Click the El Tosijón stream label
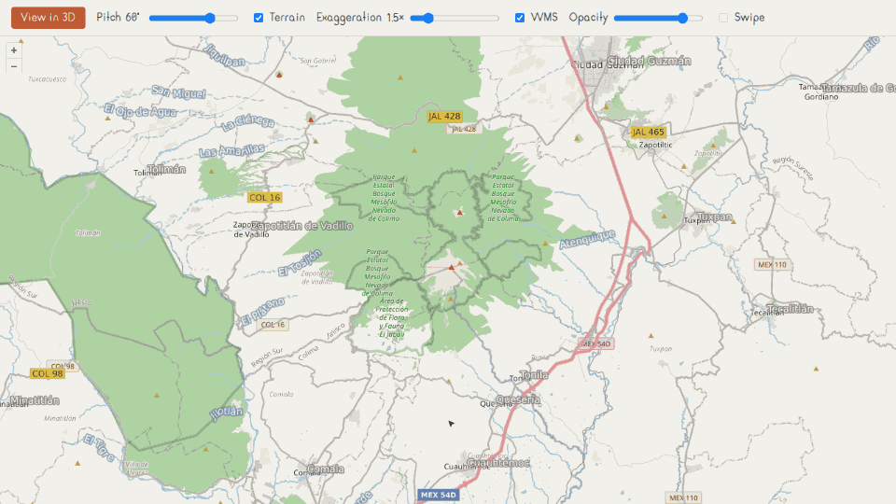This screenshot has width=896, height=504. (x=300, y=263)
